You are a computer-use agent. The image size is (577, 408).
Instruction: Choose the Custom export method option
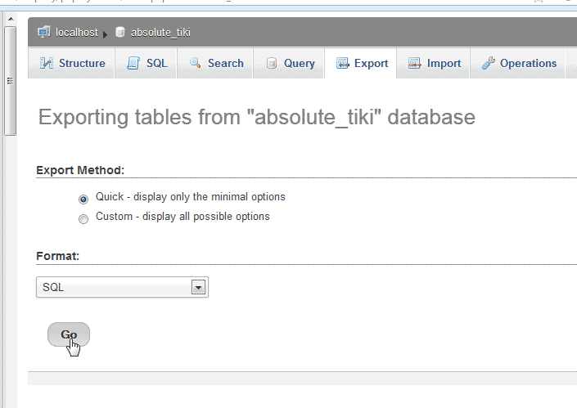point(83,218)
